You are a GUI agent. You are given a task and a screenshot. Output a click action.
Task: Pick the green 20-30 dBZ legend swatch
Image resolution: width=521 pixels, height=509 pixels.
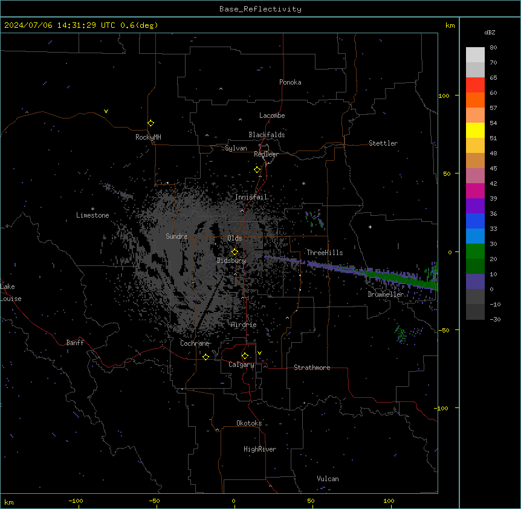pyautogui.click(x=475, y=251)
